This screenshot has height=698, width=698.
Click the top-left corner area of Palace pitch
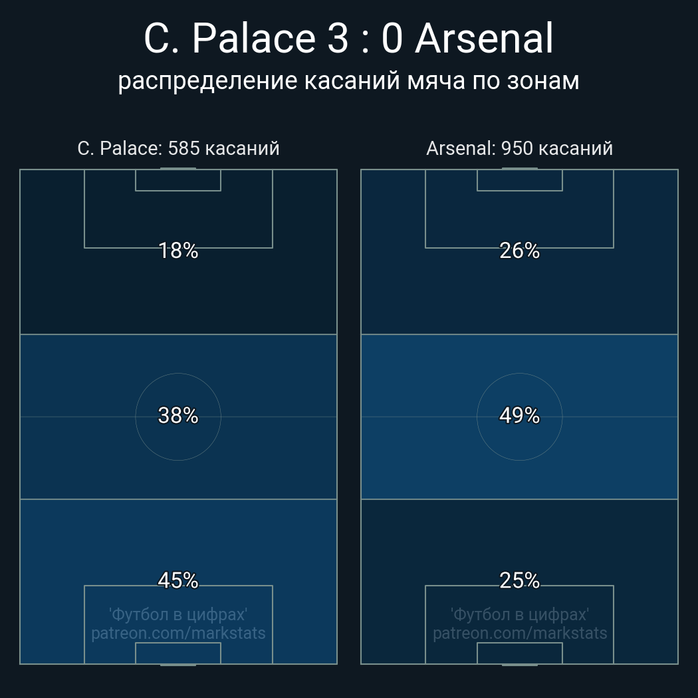33,183
